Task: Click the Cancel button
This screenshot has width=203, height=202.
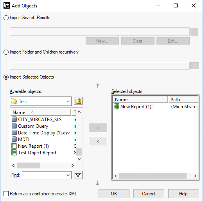Action: tap(149, 194)
